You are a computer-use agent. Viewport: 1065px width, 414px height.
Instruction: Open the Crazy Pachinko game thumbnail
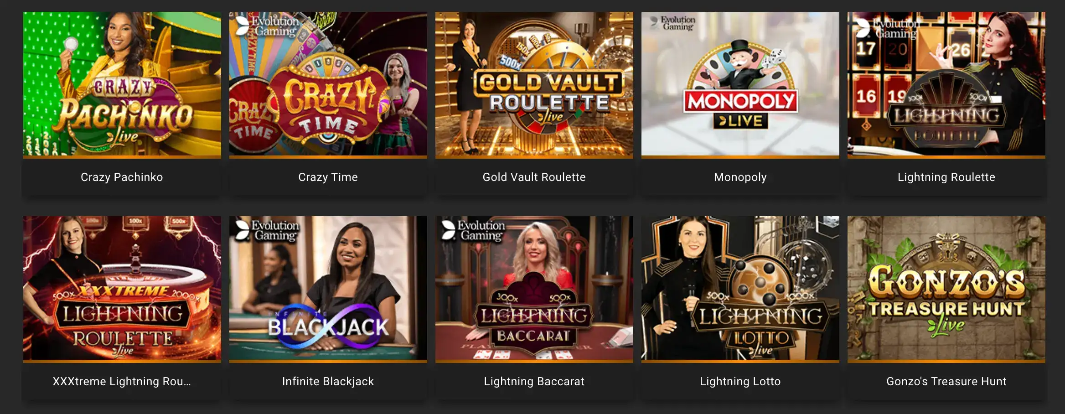tap(122, 84)
